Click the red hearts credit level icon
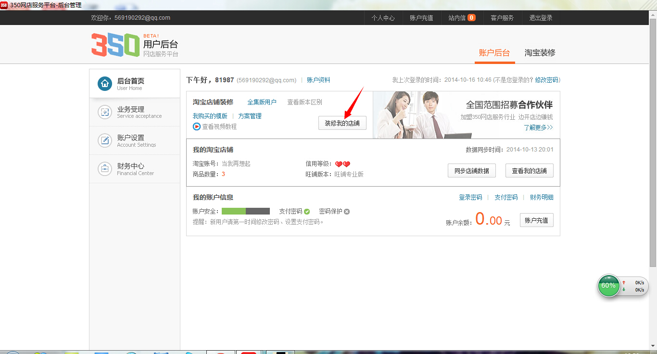657x354 pixels. tap(343, 164)
